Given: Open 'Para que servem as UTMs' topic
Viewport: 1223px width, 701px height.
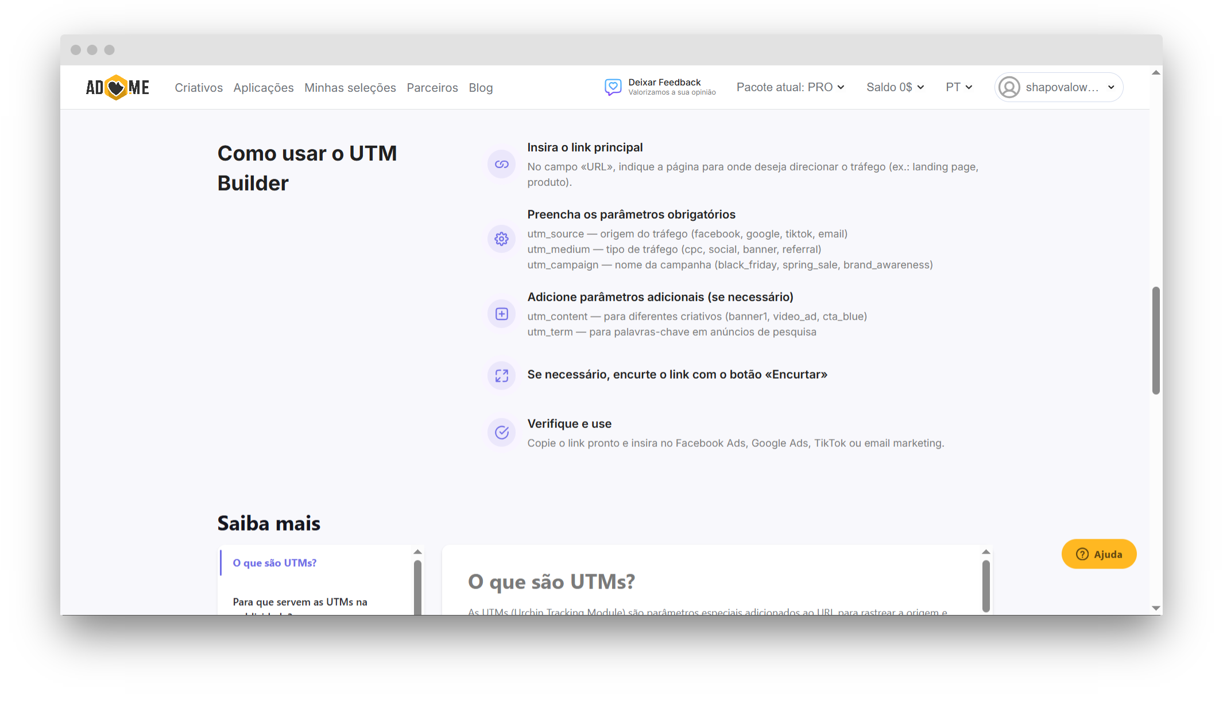Looking at the screenshot, I should pos(300,602).
